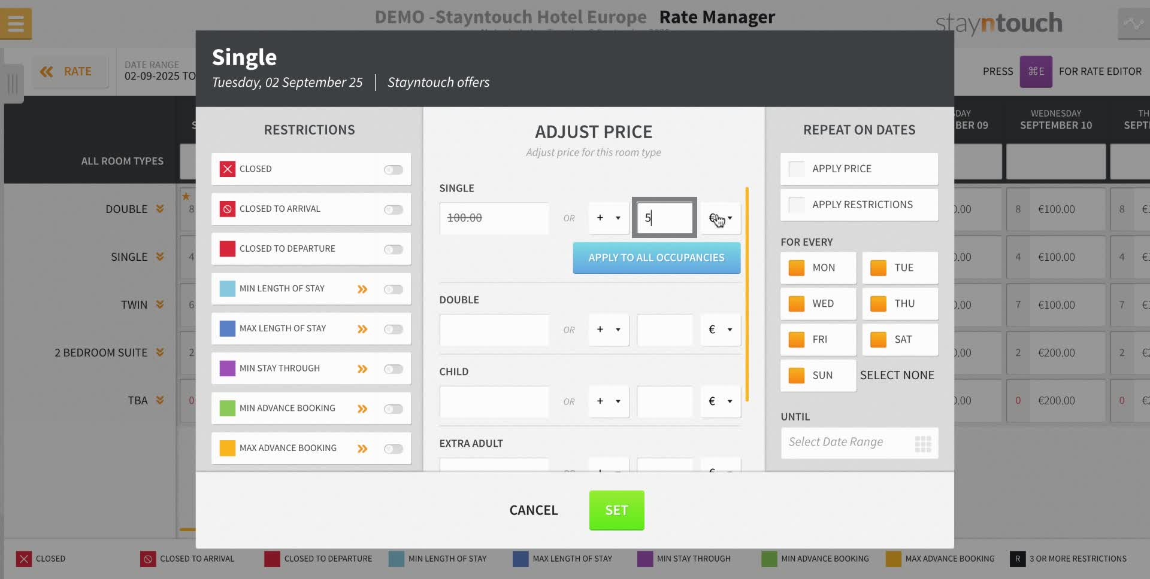Click the 3 or more restrictions R icon
The height and width of the screenshot is (579, 1150).
coord(1017,559)
